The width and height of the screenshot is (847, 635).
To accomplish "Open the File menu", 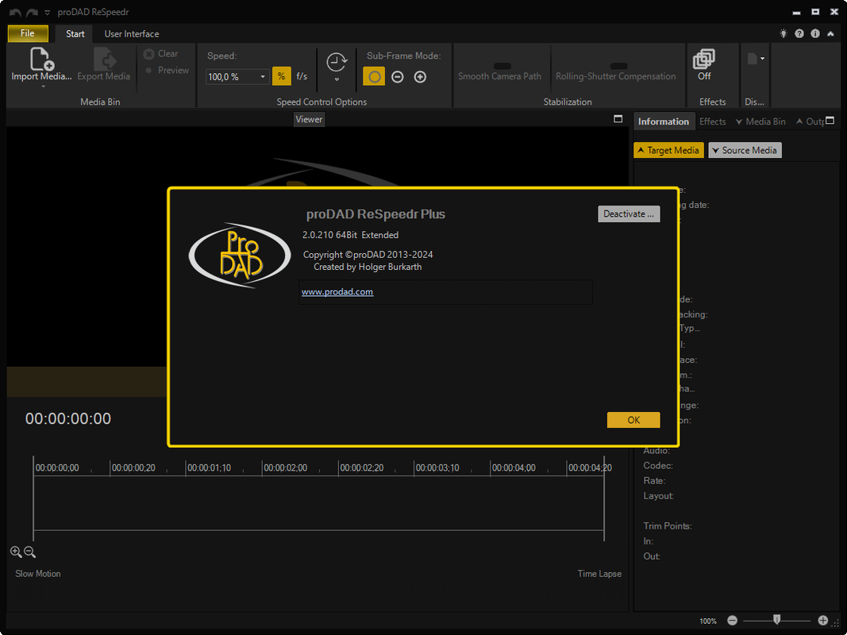I will tap(28, 33).
